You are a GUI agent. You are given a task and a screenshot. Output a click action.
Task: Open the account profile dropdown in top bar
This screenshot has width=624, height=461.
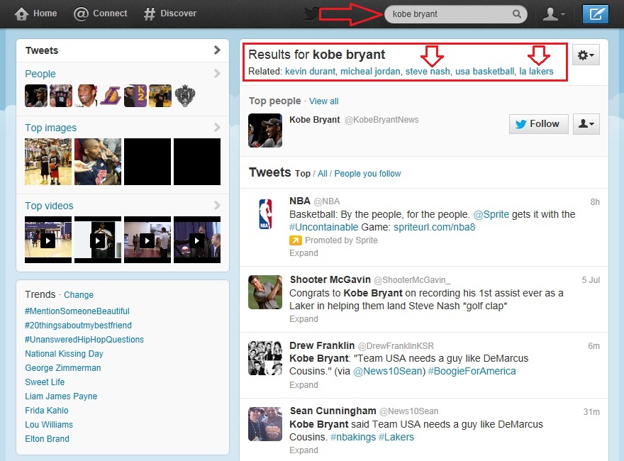pos(554,14)
